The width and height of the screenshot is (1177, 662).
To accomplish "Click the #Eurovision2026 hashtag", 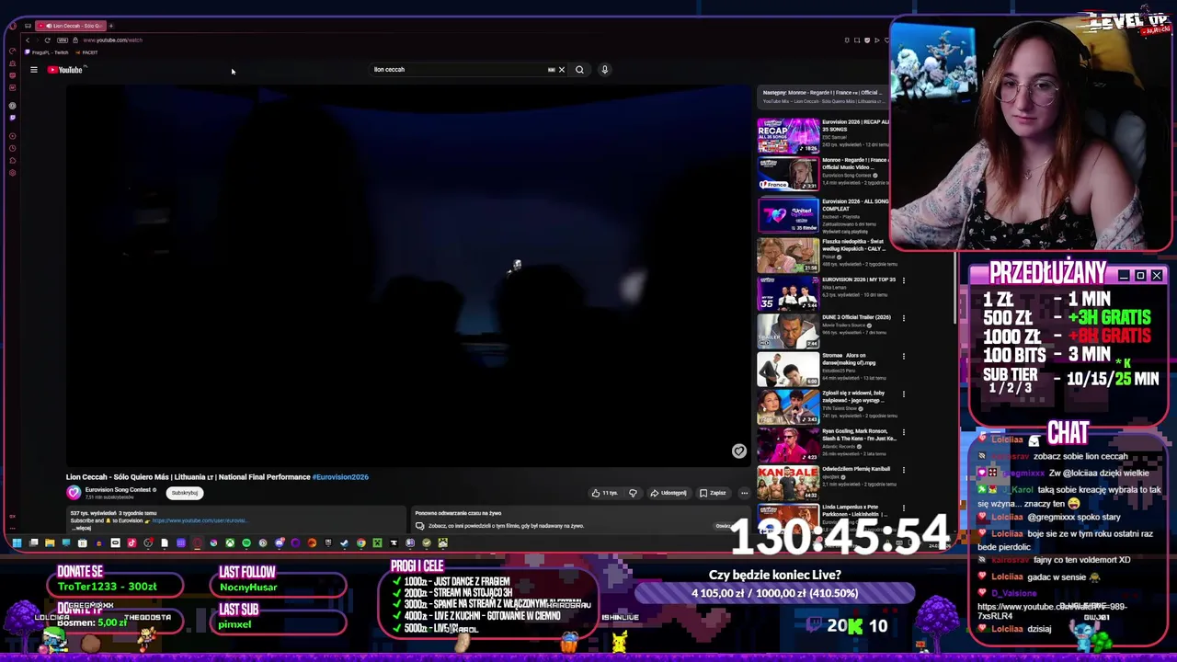I will pos(340,477).
